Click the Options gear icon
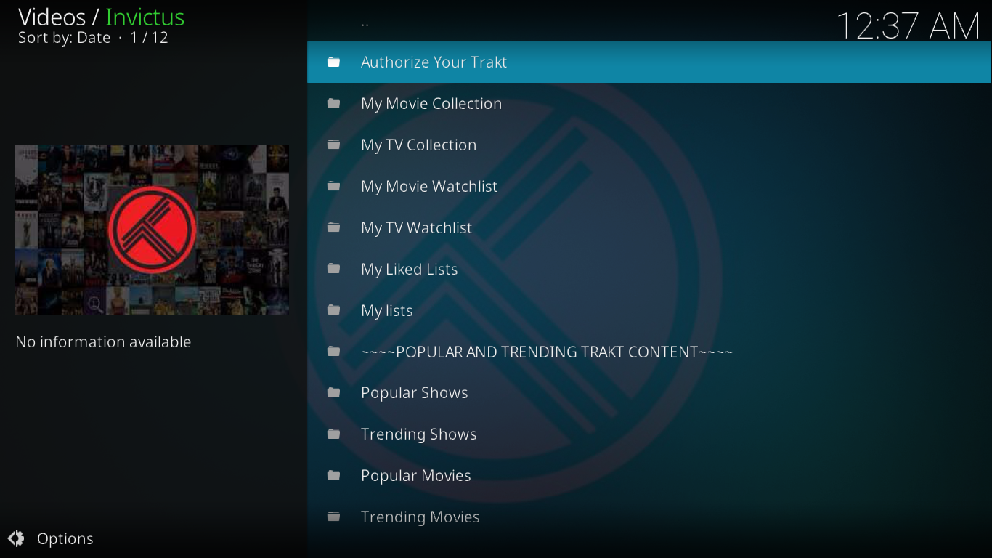The height and width of the screenshot is (558, 992). (16, 538)
